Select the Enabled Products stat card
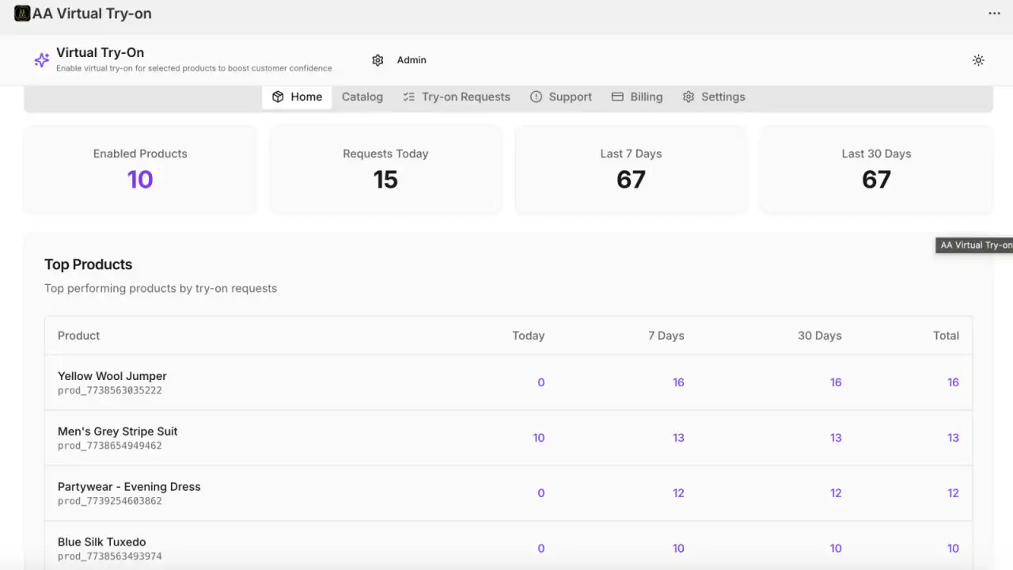 click(x=140, y=169)
